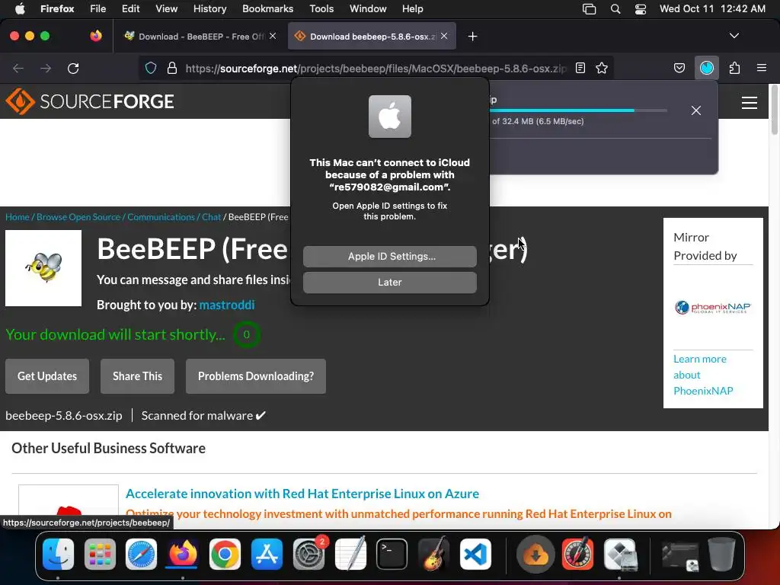Open the File menu
The image size is (780, 585).
[97, 8]
